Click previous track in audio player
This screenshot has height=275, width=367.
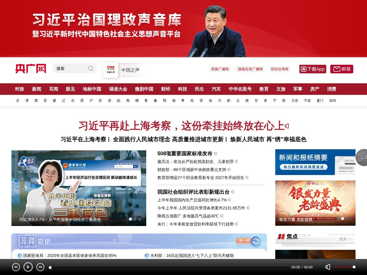click(16, 267)
